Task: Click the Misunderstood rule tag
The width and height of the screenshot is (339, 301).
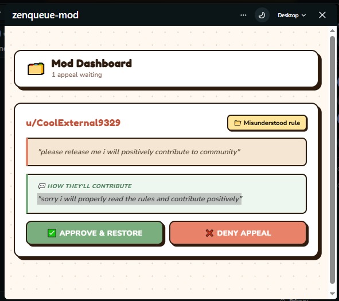Action: tap(267, 123)
